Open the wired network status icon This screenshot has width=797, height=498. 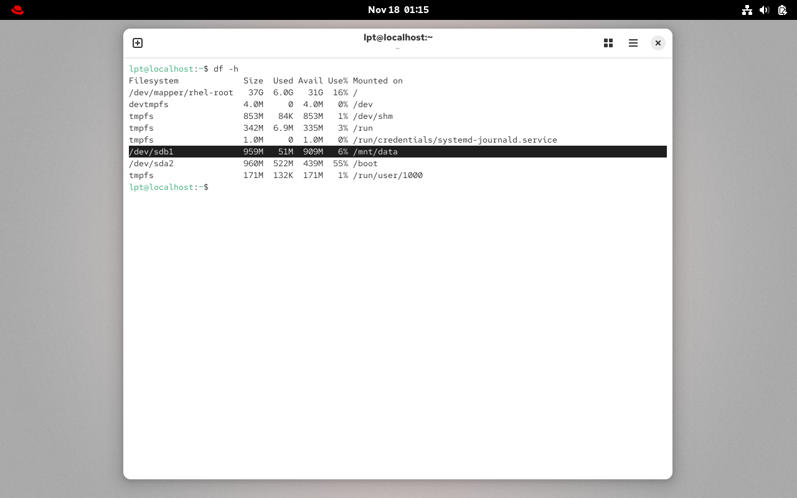pyautogui.click(x=747, y=10)
